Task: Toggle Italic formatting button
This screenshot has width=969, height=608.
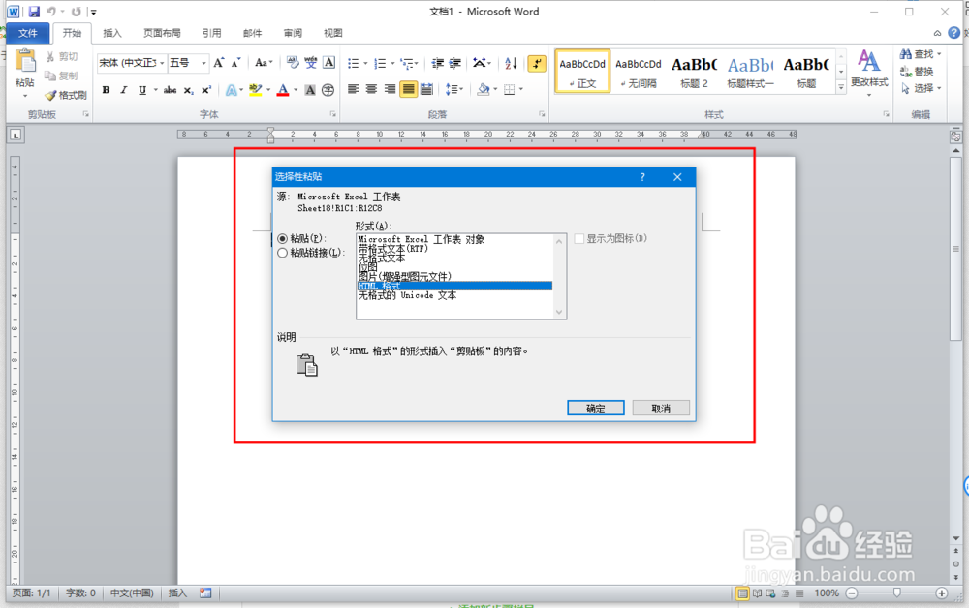Action: click(x=124, y=90)
